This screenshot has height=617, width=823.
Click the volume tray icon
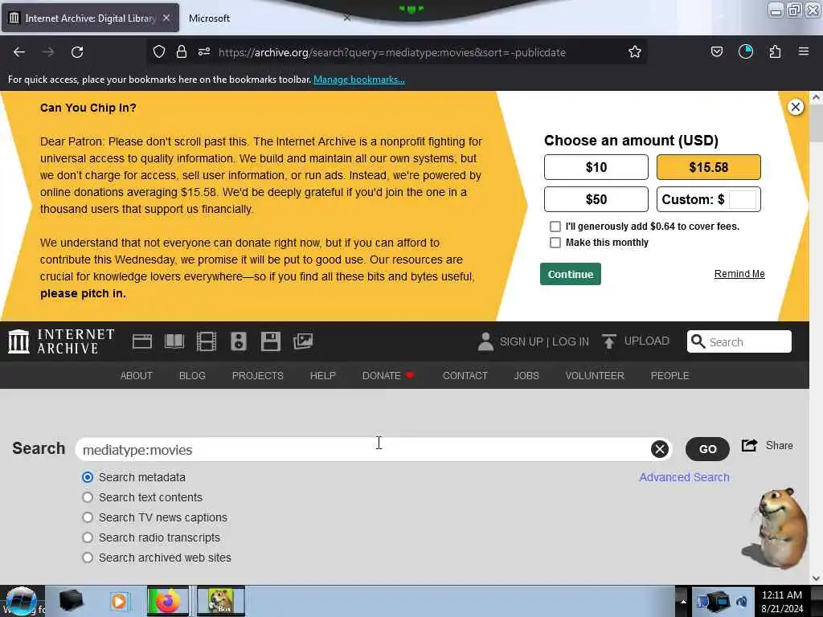coord(742,601)
